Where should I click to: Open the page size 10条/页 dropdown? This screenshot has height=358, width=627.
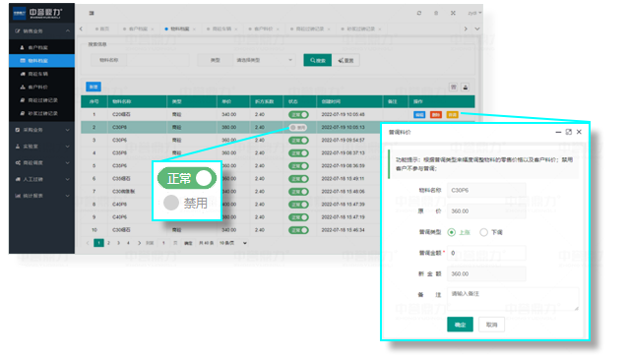[232, 243]
